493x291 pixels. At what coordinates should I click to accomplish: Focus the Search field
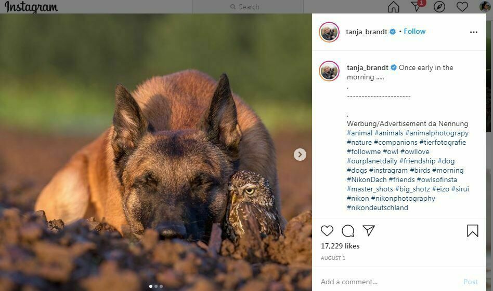coord(248,7)
